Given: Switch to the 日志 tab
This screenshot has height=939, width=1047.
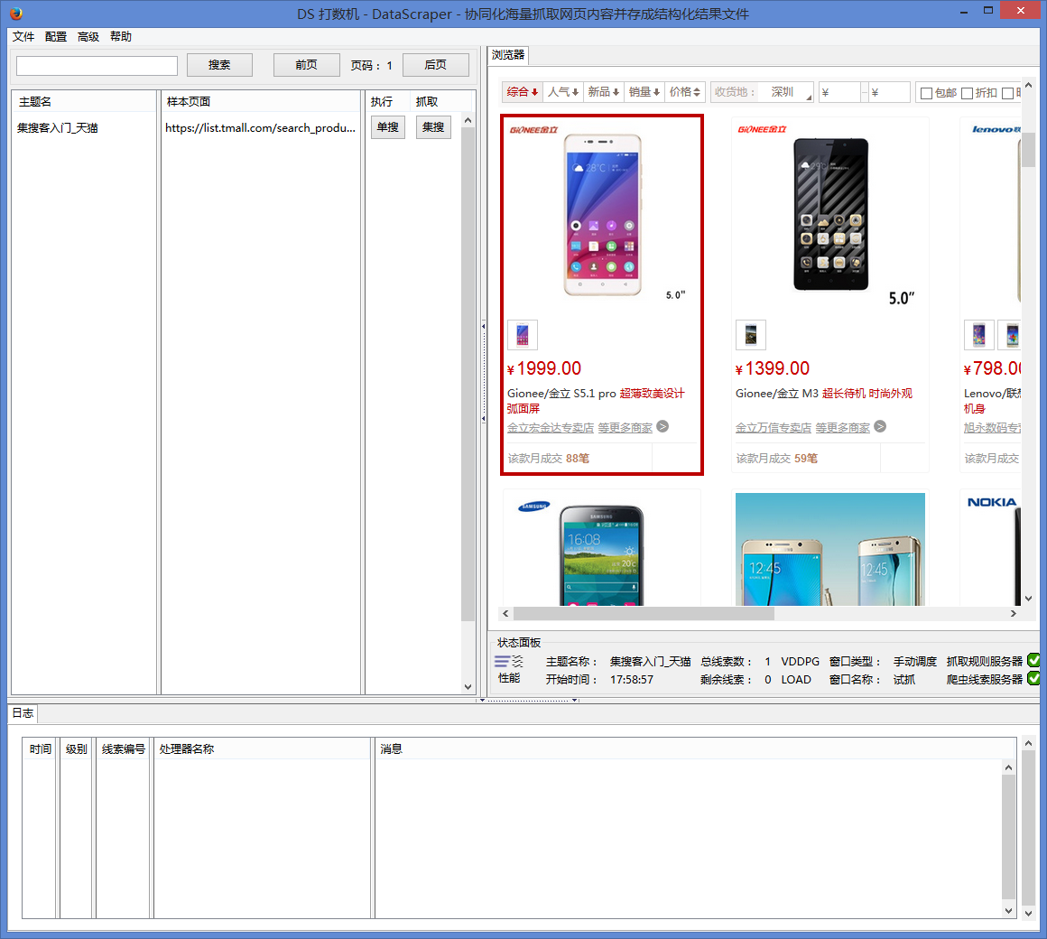Looking at the screenshot, I should pos(23,712).
